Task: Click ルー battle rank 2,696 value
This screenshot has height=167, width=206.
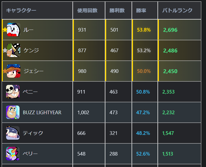Action: (170, 30)
